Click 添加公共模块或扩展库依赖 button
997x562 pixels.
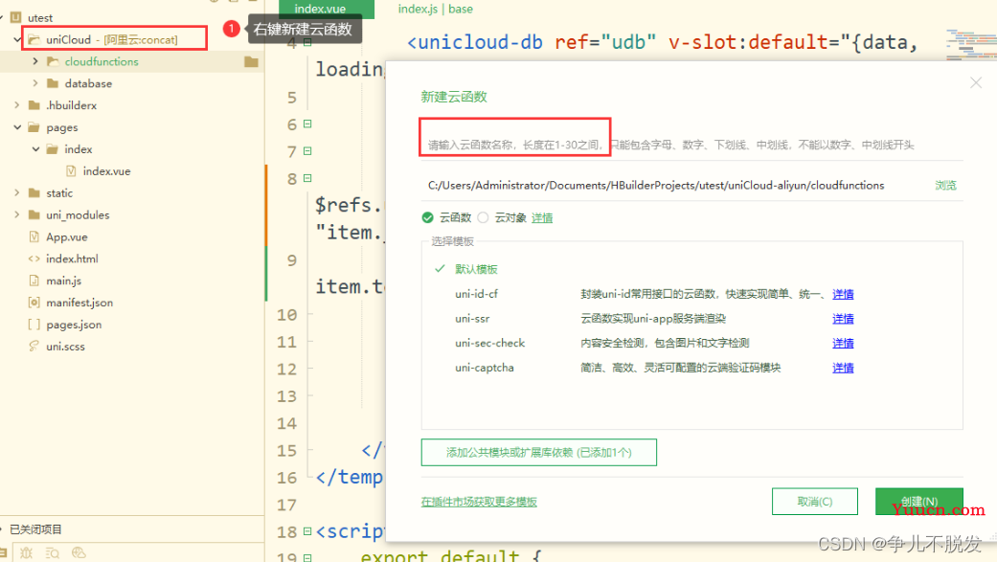click(538, 452)
